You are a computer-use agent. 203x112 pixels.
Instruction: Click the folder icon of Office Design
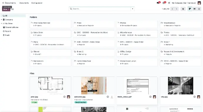point(118,51)
